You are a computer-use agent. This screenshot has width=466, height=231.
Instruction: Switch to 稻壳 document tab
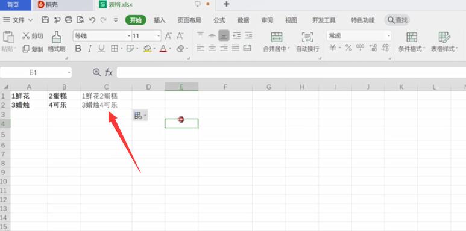[x=62, y=5]
